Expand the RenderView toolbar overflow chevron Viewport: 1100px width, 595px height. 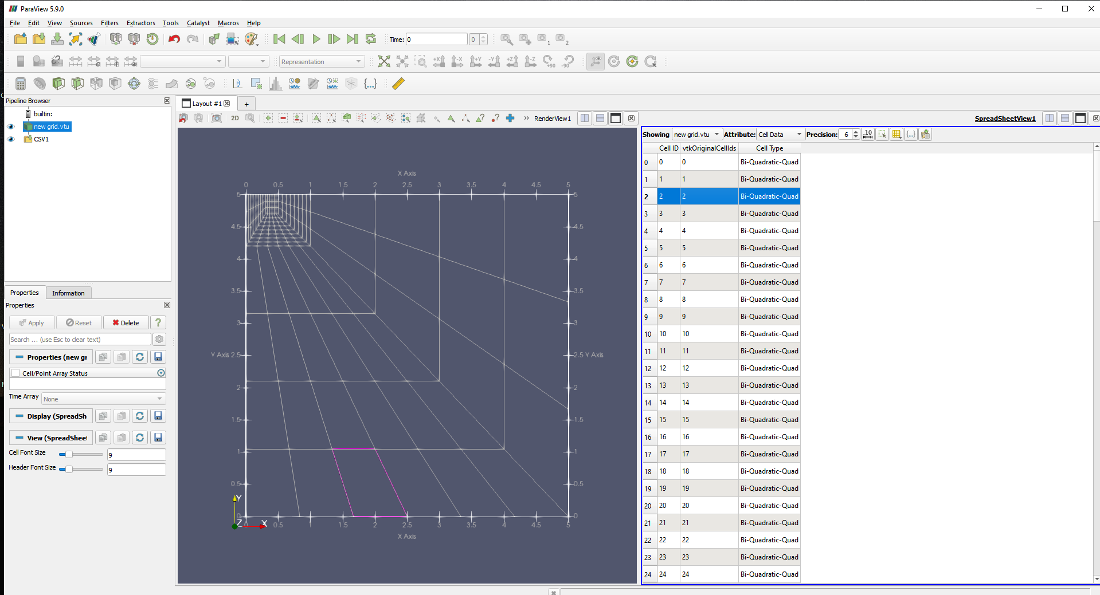point(526,118)
